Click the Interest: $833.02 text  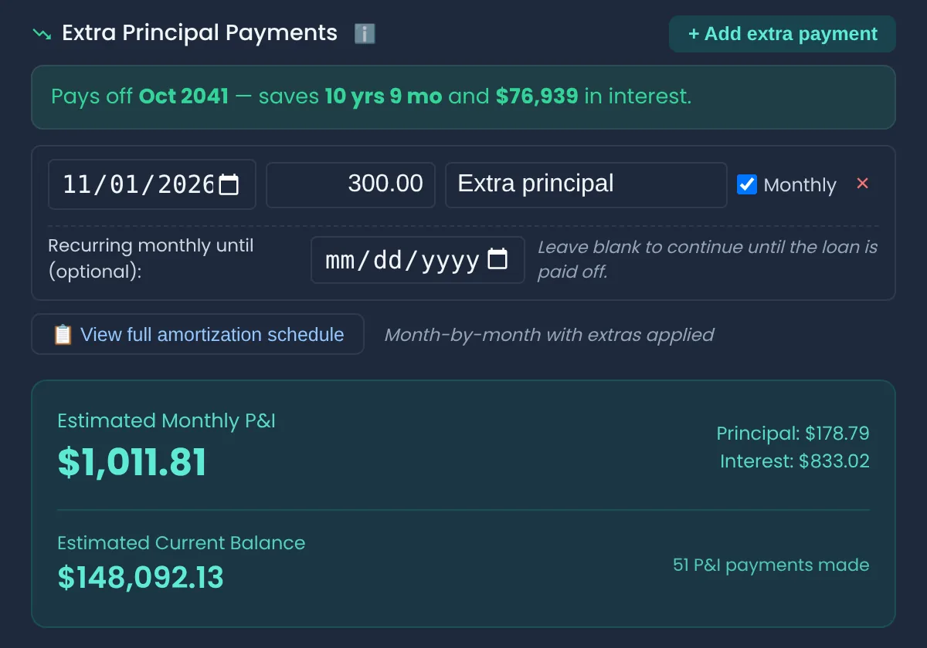(x=795, y=461)
